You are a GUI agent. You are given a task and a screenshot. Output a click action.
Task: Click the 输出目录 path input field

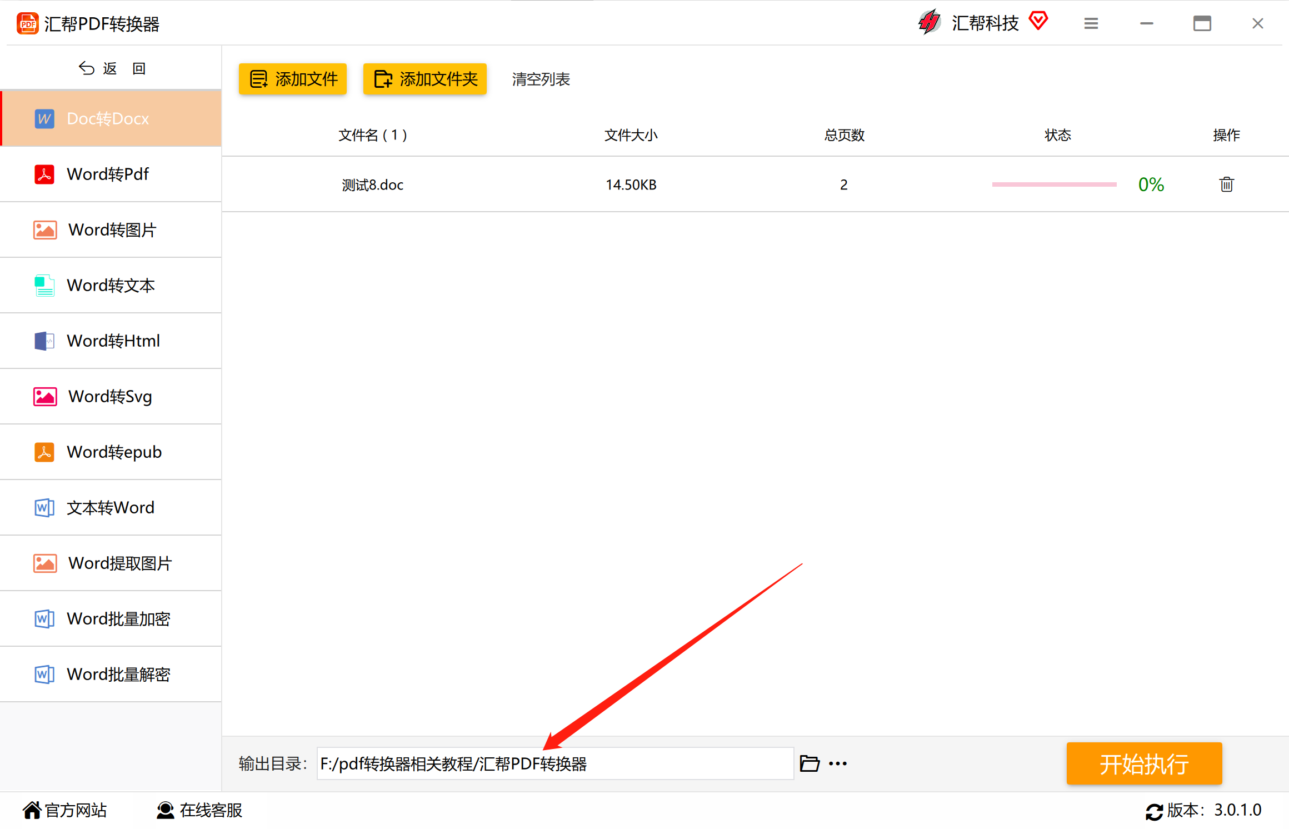tap(555, 763)
